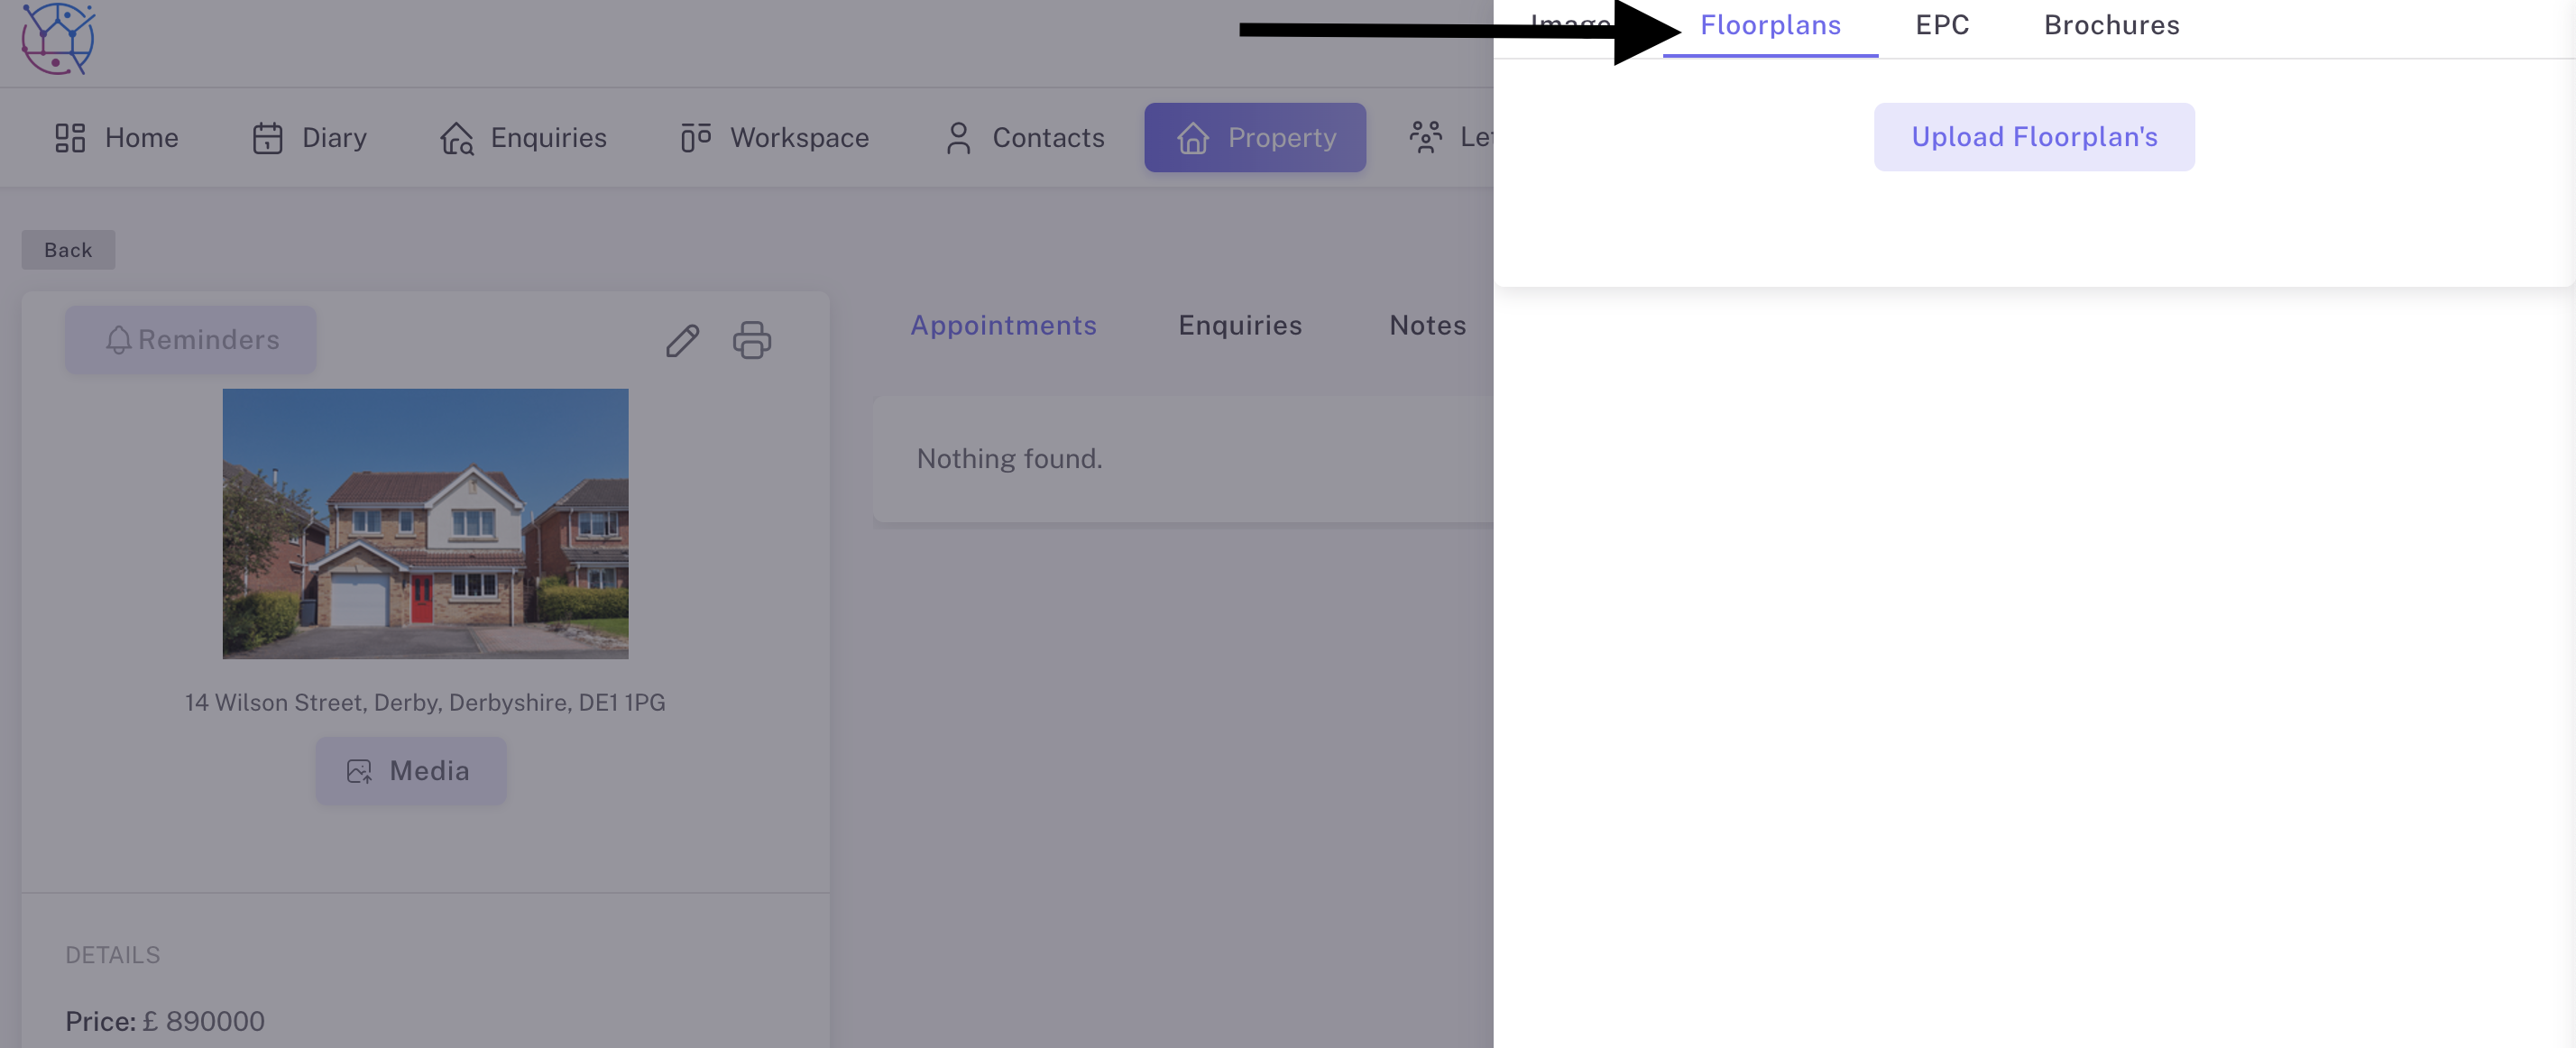Click the Reminders bell icon

click(x=119, y=340)
